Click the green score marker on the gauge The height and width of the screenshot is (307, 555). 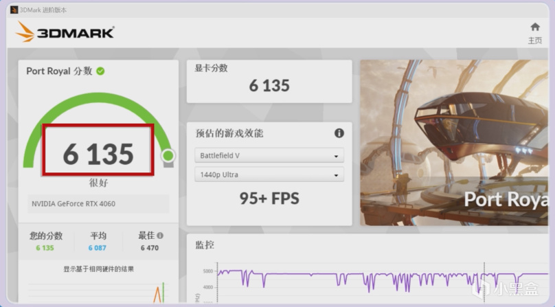click(168, 155)
